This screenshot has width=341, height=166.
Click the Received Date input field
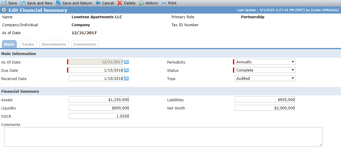[x=96, y=79]
